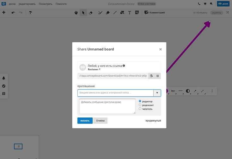Click the Отмена cancel button
The height and width of the screenshot is (159, 232).
(x=100, y=121)
